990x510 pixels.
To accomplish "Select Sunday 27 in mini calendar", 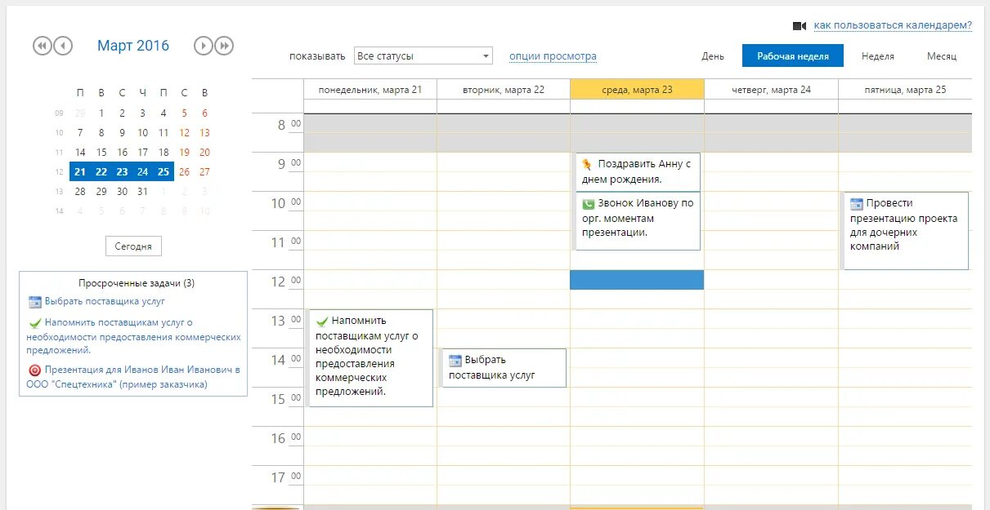I will (x=204, y=171).
